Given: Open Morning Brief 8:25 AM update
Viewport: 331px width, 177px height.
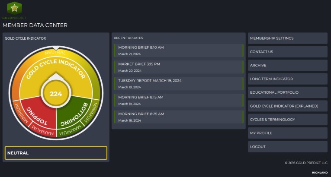Looking at the screenshot, I should tap(178, 116).
